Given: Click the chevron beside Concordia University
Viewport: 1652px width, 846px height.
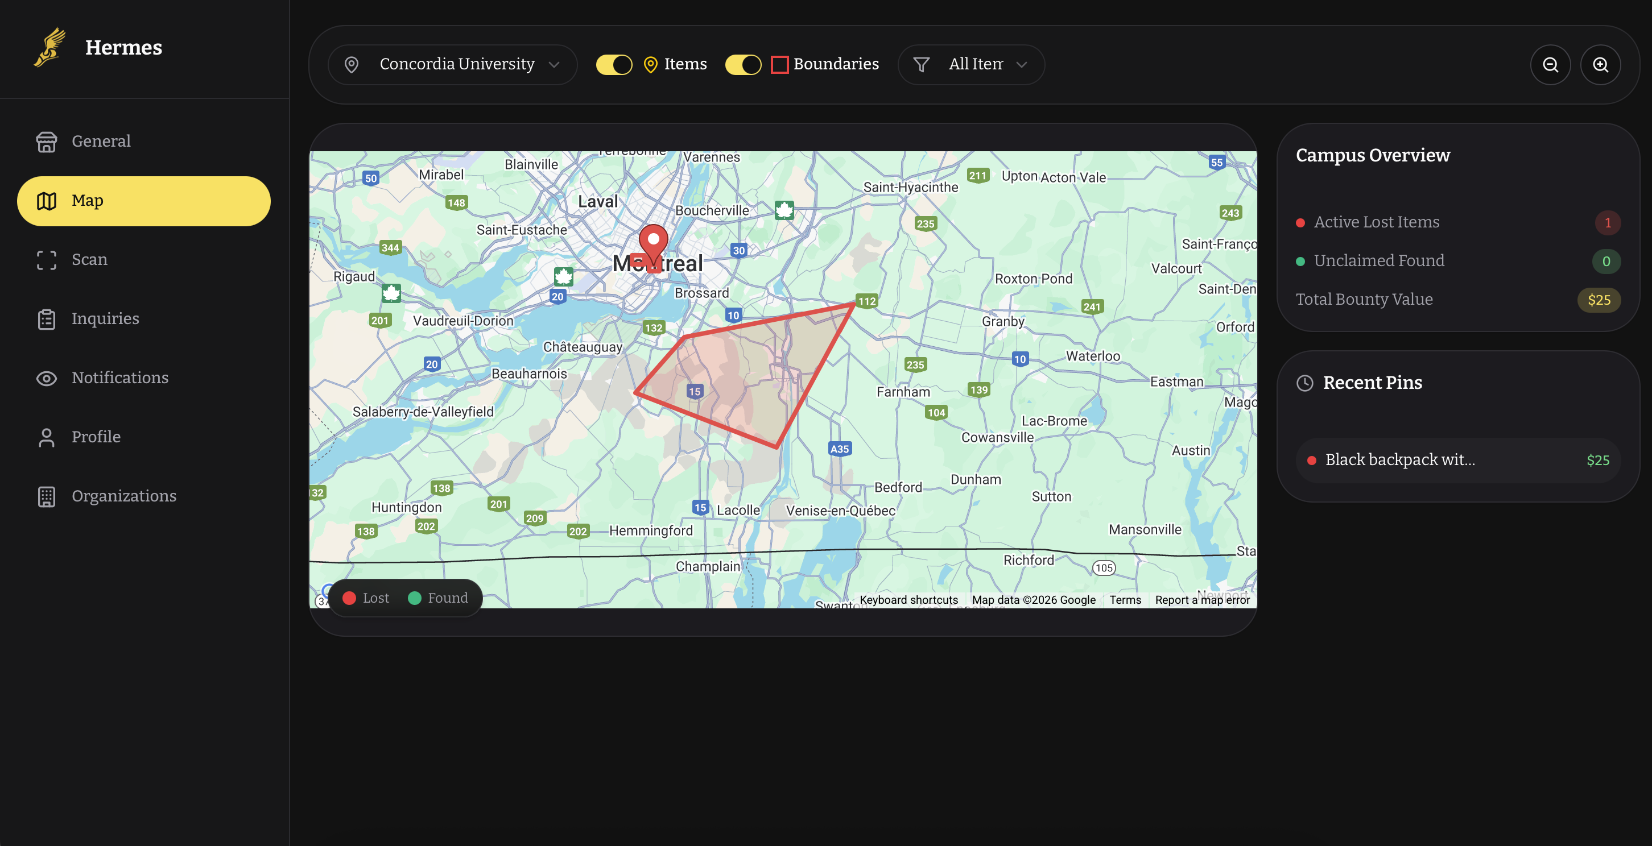Looking at the screenshot, I should coord(554,65).
